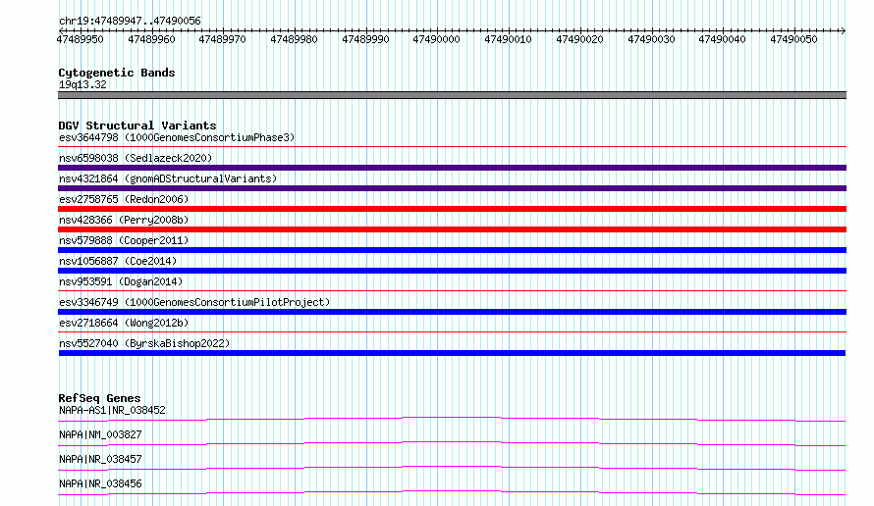
Task: Click the blue bar under nsv579888
Action: click(x=452, y=250)
